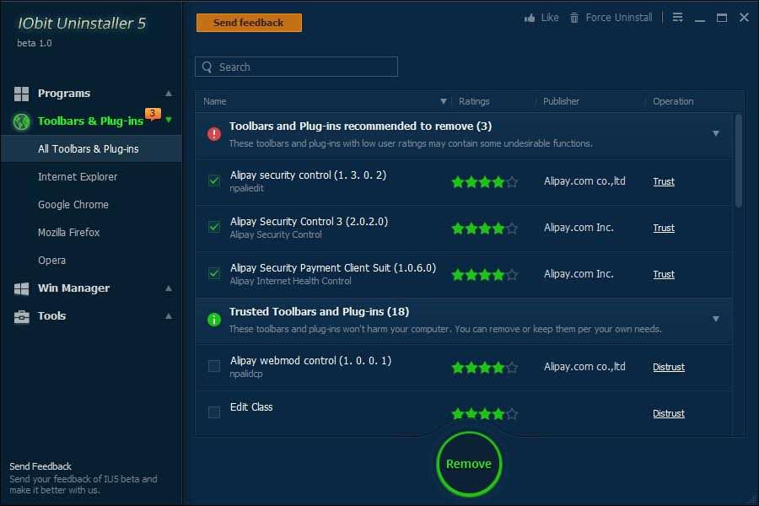Click the Name column header
This screenshot has height=506, width=759.
(x=214, y=101)
